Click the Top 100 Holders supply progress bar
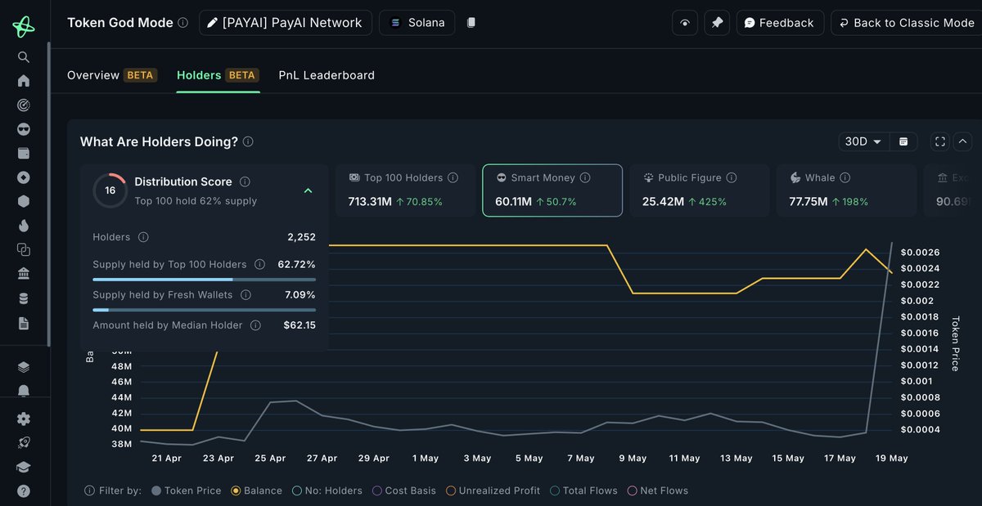Viewport: 982px width, 506px height. (204, 280)
